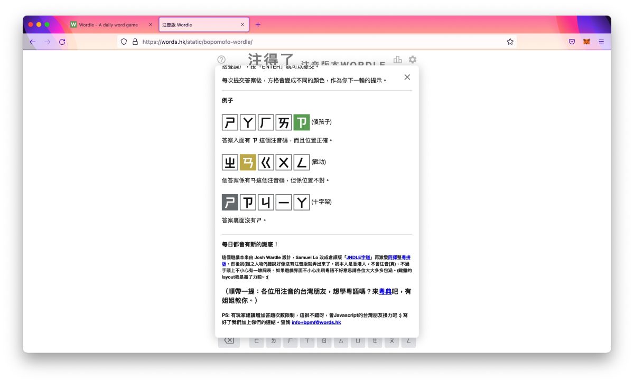Click the ㄏ tile in the 傻孩子 example
Screen dimensions: 634x383
266,122
